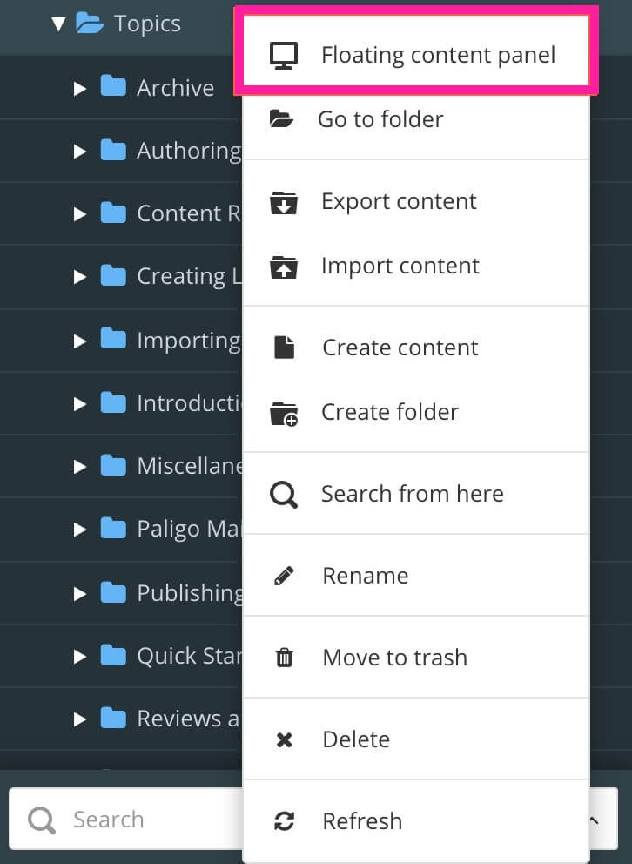The width and height of the screenshot is (632, 864).
Task: Click the Search from here magnifier icon
Action: (x=282, y=493)
